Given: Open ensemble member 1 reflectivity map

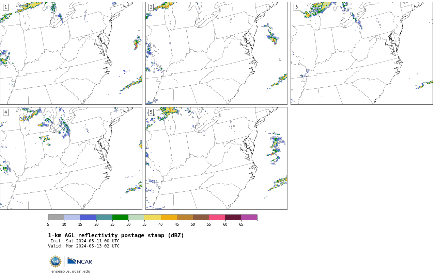Looking at the screenshot, I should click(x=71, y=53).
